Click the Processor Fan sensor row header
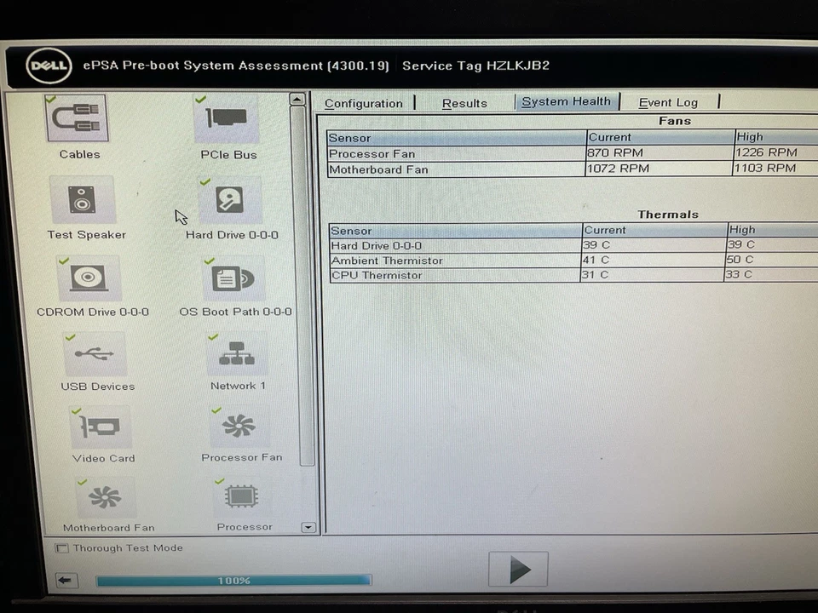Image resolution: width=818 pixels, height=613 pixels. coord(372,152)
